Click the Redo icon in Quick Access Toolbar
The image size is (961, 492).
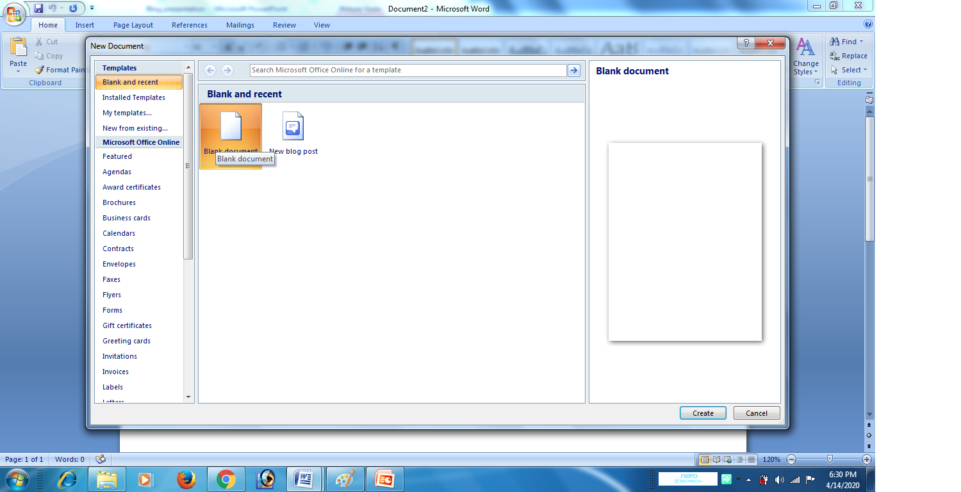click(73, 8)
